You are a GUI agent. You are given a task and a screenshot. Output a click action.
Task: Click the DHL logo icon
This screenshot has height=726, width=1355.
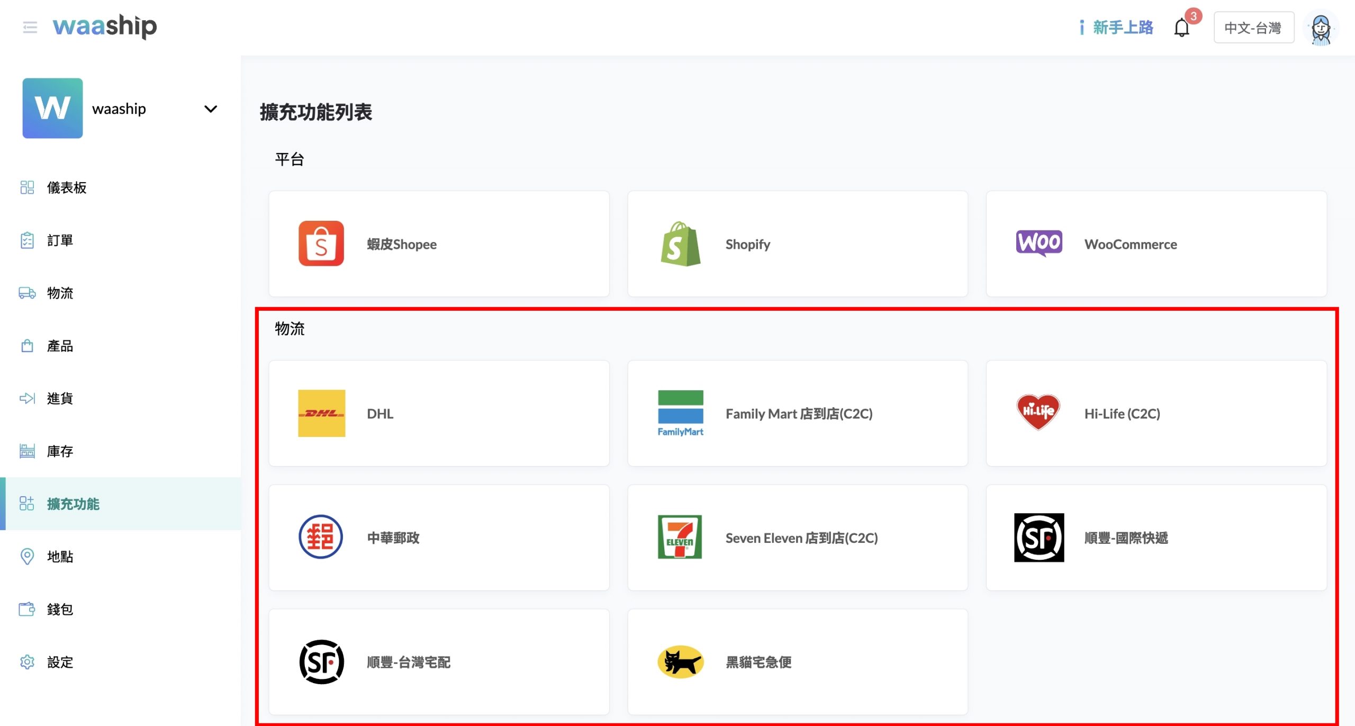(321, 413)
